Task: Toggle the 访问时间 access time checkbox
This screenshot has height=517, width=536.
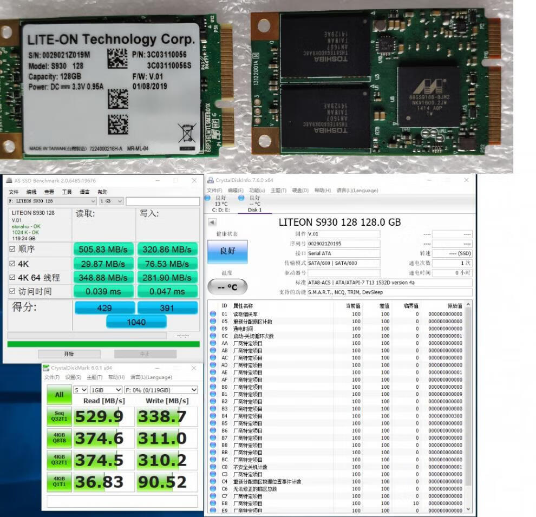Action: coord(12,292)
